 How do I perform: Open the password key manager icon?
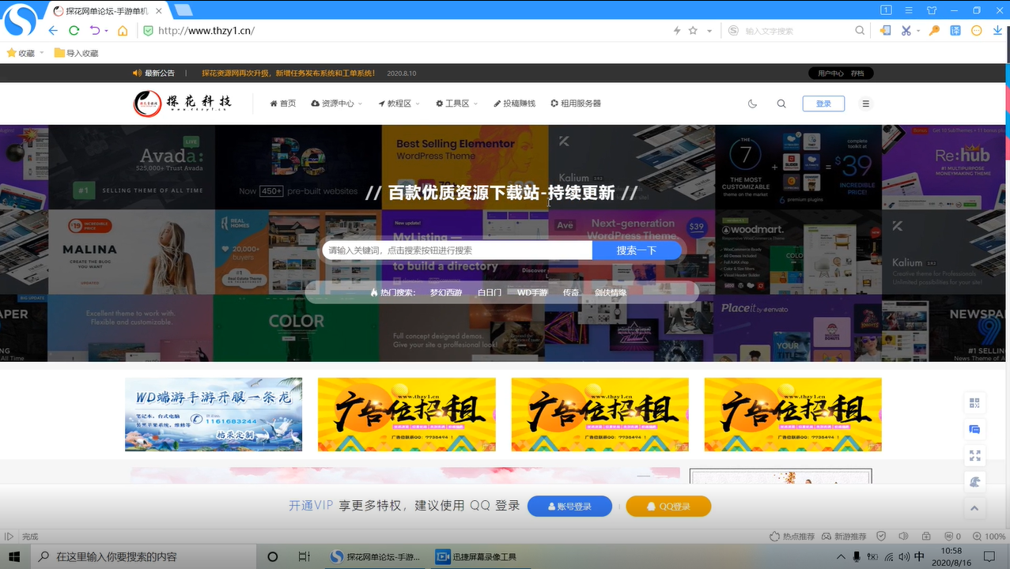point(934,31)
